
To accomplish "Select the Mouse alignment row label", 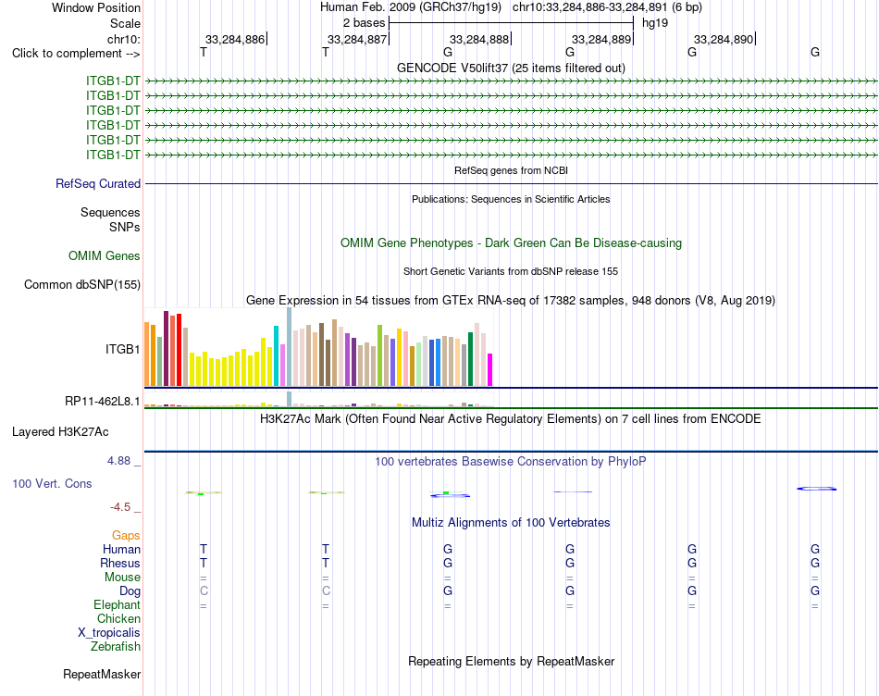I will click(122, 578).
